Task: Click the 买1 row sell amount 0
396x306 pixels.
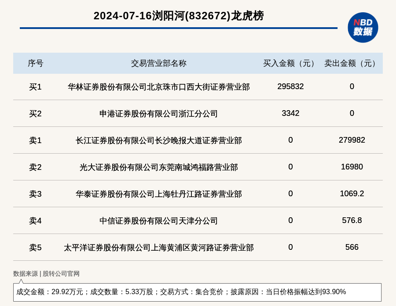Action: point(352,86)
